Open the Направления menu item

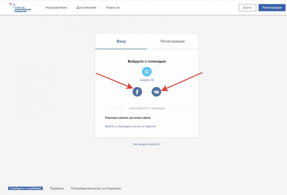pyautogui.click(x=56, y=8)
